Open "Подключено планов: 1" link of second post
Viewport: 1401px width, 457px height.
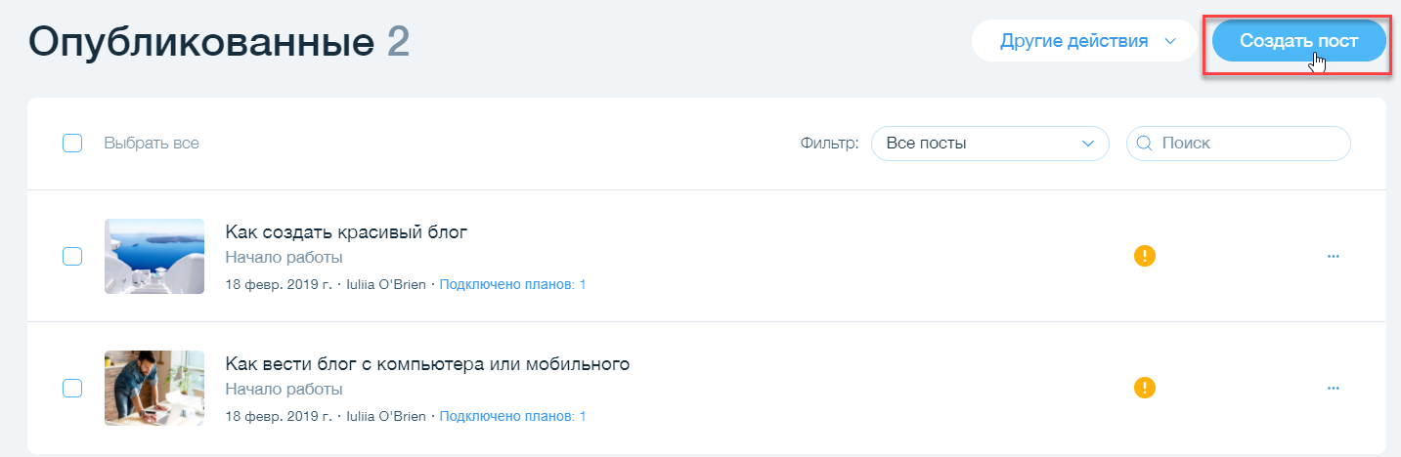512,416
